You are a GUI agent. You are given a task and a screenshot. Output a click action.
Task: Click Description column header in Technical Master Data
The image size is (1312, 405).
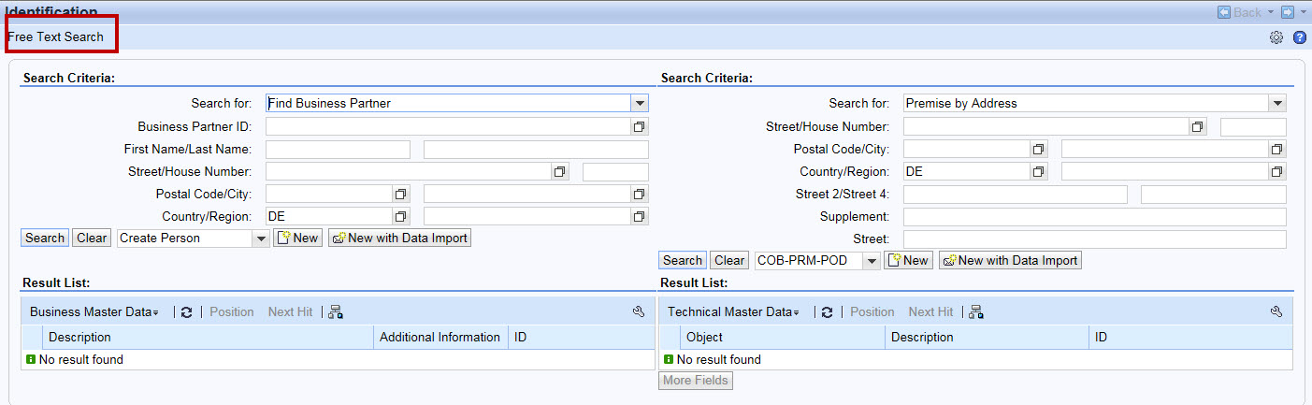[987, 338]
